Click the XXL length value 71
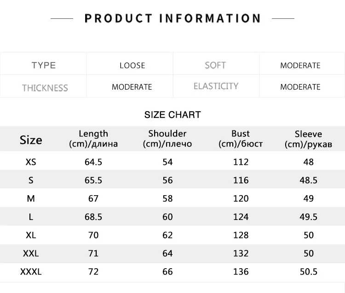The image size is (345, 293). (x=93, y=254)
